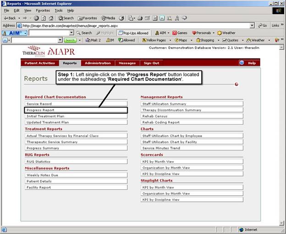The height and width of the screenshot is (234, 286).
Task: Click the Games icon in AIM toolbar
Action: [x=180, y=33]
